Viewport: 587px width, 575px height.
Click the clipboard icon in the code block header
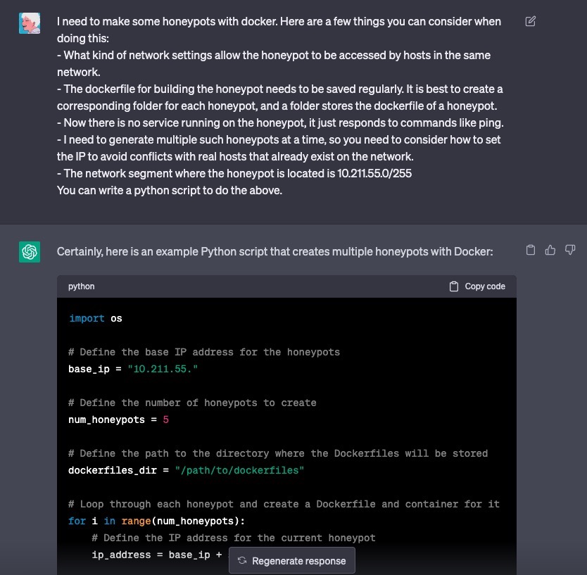coord(454,286)
